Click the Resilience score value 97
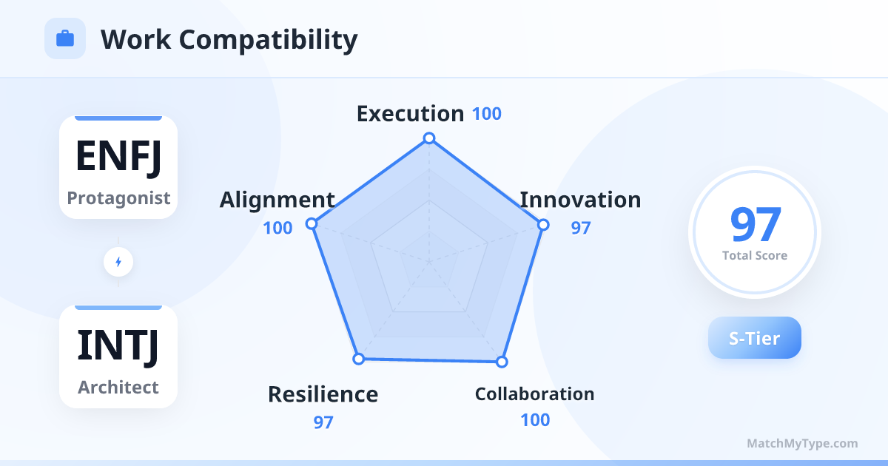The height and width of the screenshot is (466, 888). [323, 422]
